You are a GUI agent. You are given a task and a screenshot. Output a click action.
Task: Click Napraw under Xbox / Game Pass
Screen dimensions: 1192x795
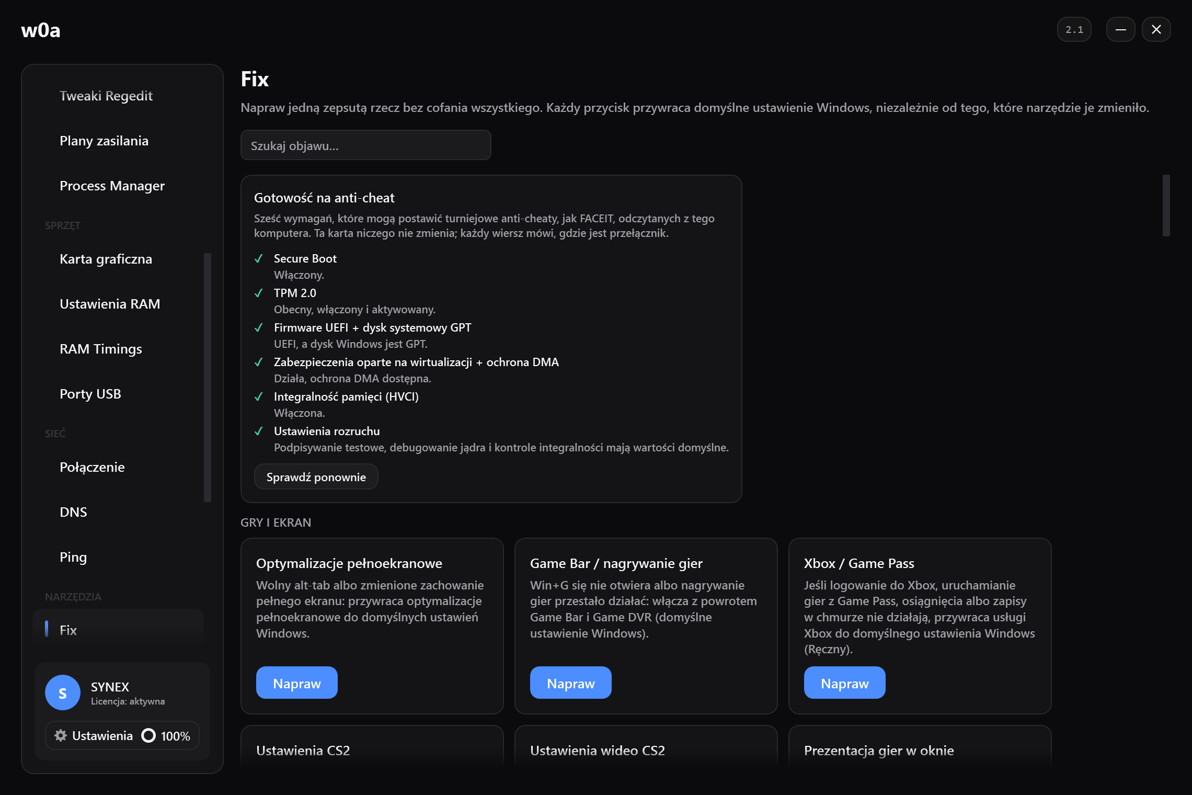tap(844, 683)
